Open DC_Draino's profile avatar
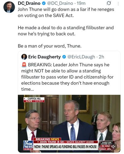This screenshot has height=154, width=124. tap(9, 7)
